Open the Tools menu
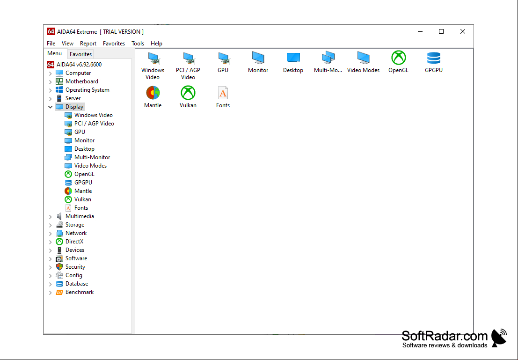Screen dimensions: 518x360 pyautogui.click(x=138, y=44)
